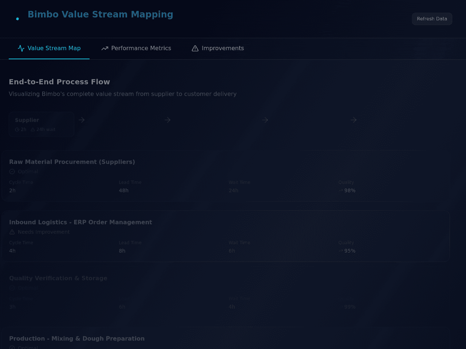The height and width of the screenshot is (349, 466).
Task: Click the 24h wait time value in Raw Material Procurement
Action: pyautogui.click(x=234, y=190)
